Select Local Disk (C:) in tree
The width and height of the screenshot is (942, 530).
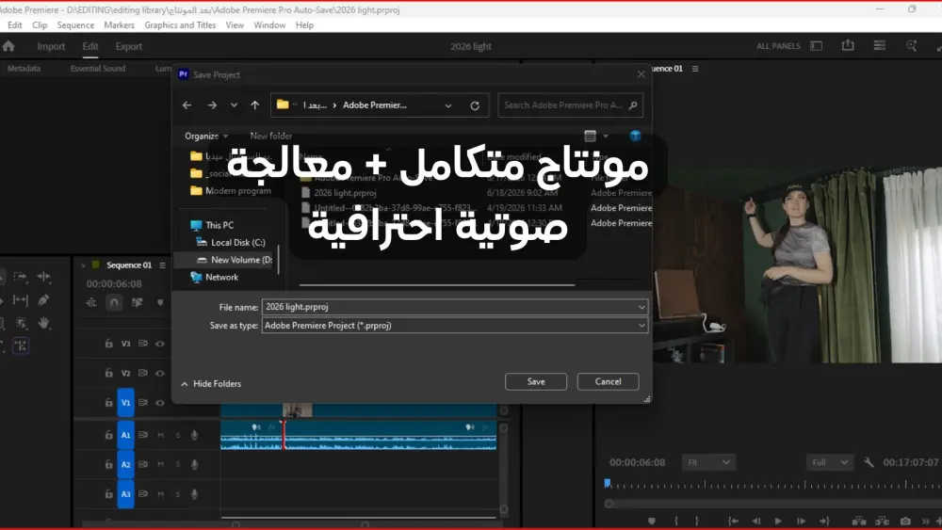(231, 243)
